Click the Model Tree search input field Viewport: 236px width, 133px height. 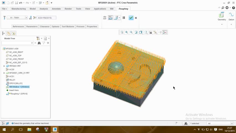tap(17, 43)
